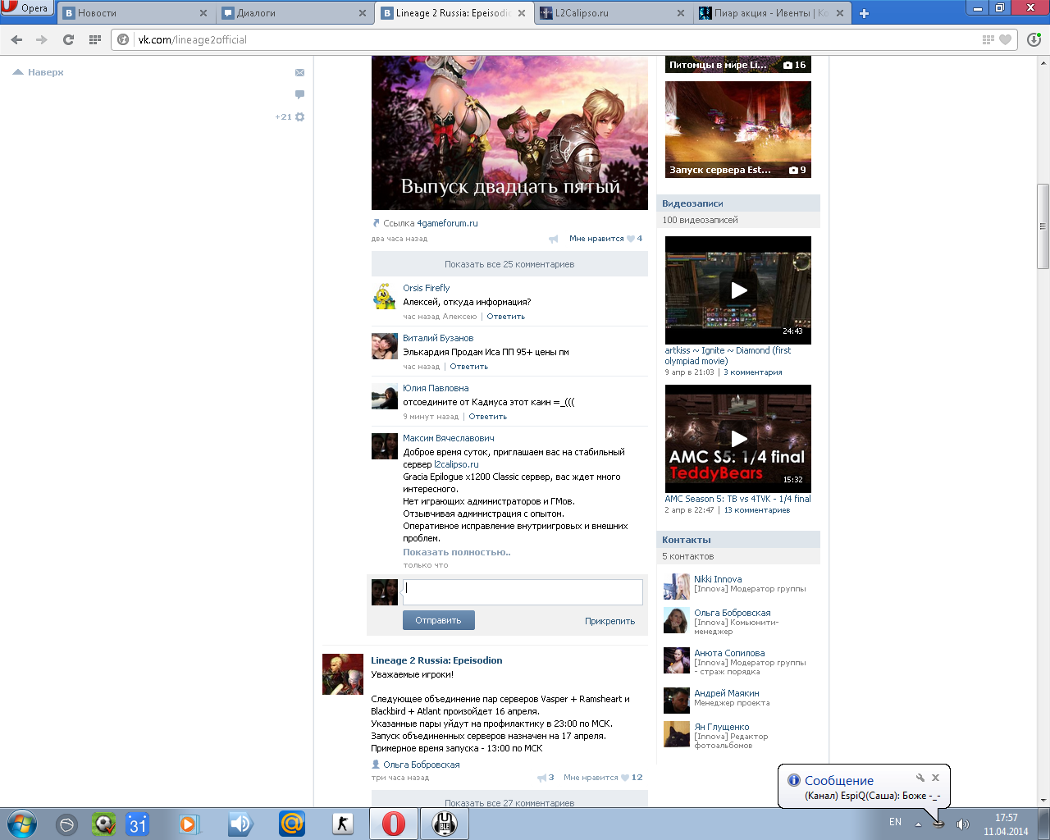This screenshot has height=840, width=1050.
Task: Open Nikki Innova's contact profile
Action: point(718,579)
